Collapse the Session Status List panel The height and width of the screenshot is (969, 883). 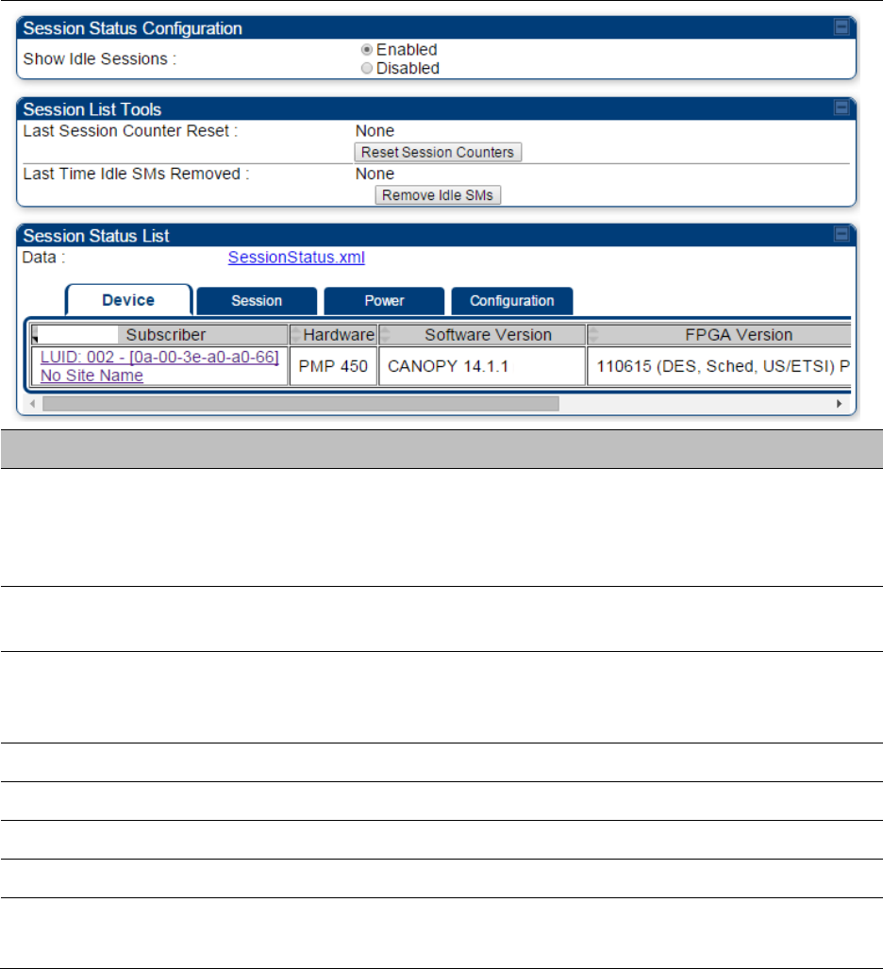841,234
